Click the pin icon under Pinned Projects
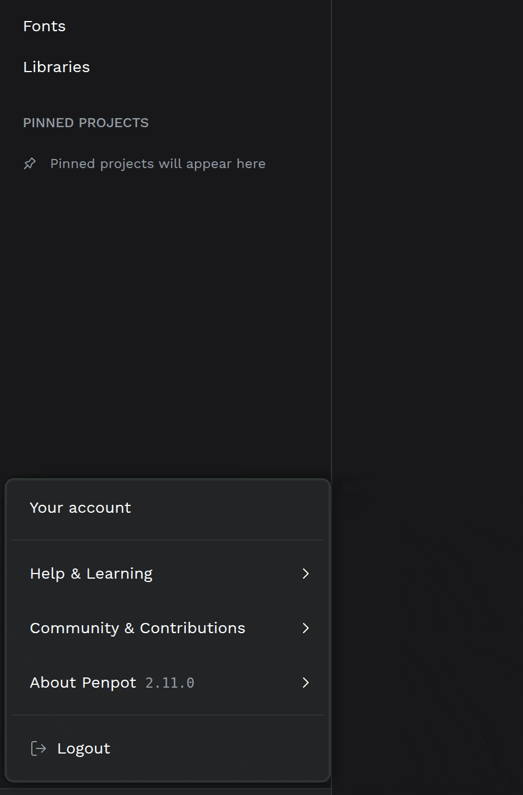The image size is (523, 795). click(30, 164)
